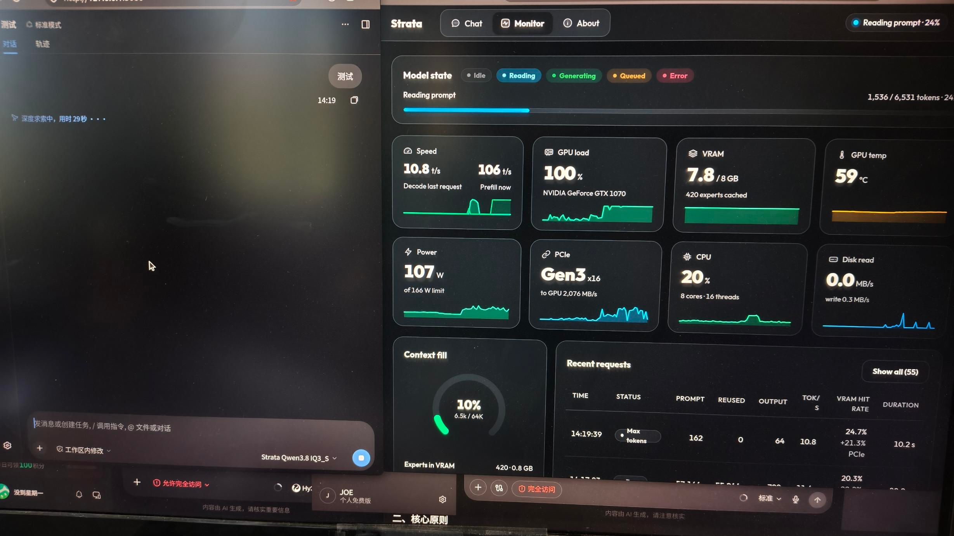This screenshot has height=536, width=954.
Task: Click the microphone voice input icon
Action: click(795, 499)
